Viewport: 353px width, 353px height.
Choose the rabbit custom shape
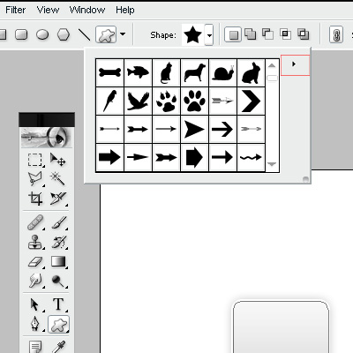[251, 72]
